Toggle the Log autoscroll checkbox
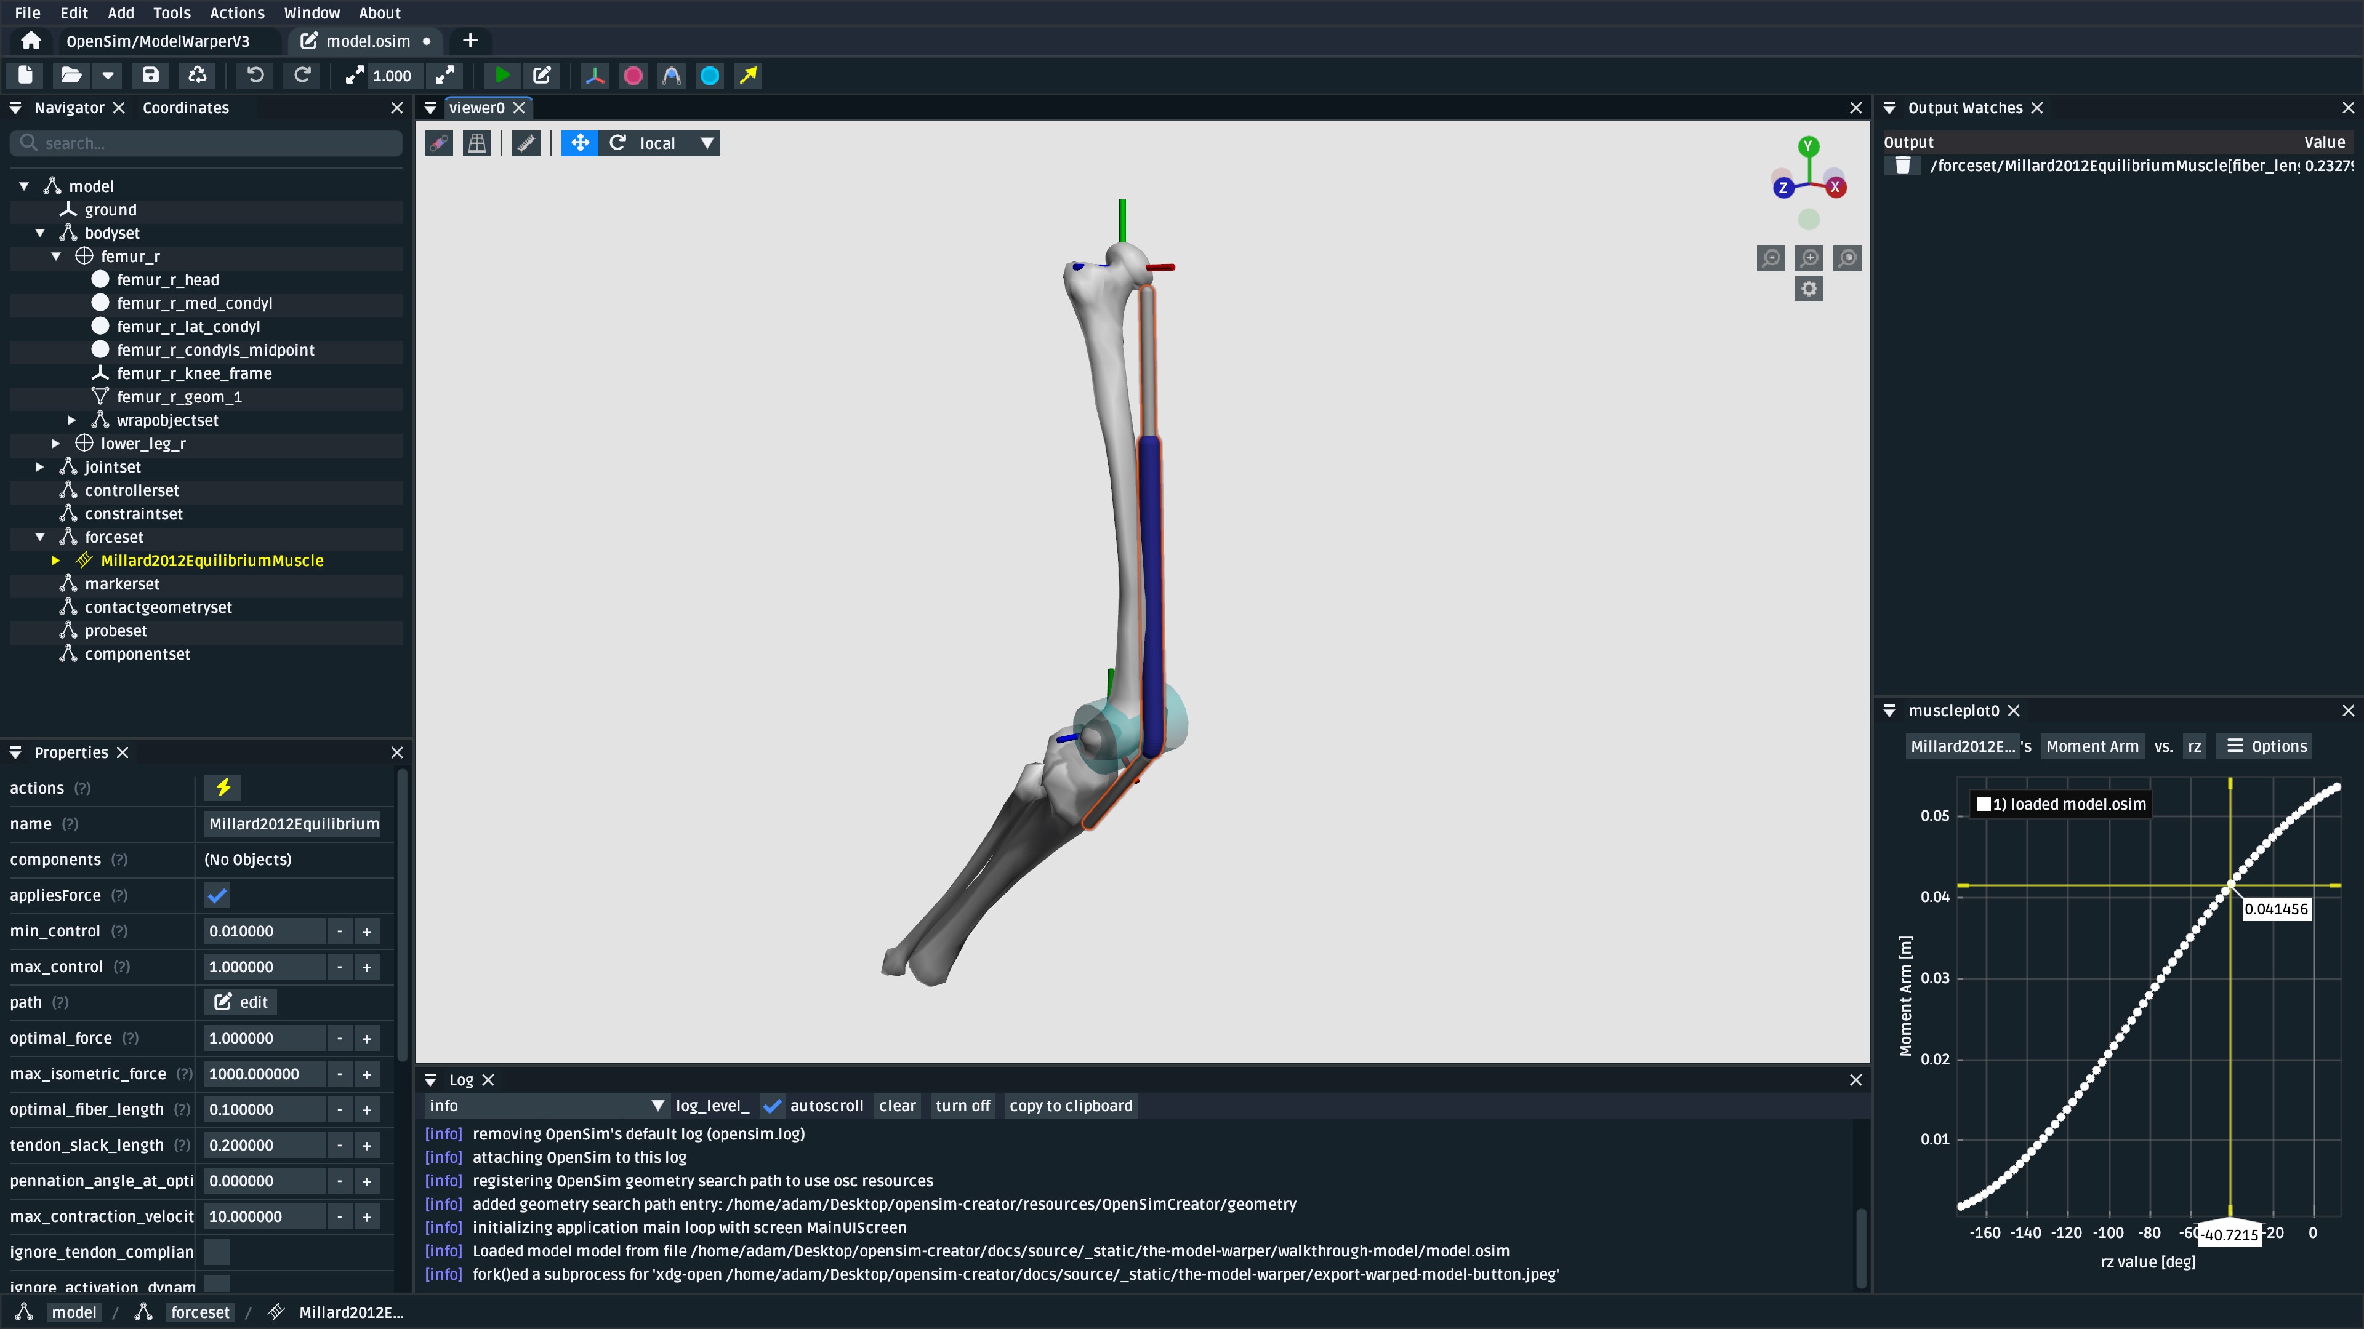Viewport: 2364px width, 1329px height. [773, 1106]
